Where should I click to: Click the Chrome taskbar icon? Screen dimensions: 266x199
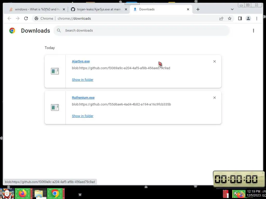[x=55, y=193]
